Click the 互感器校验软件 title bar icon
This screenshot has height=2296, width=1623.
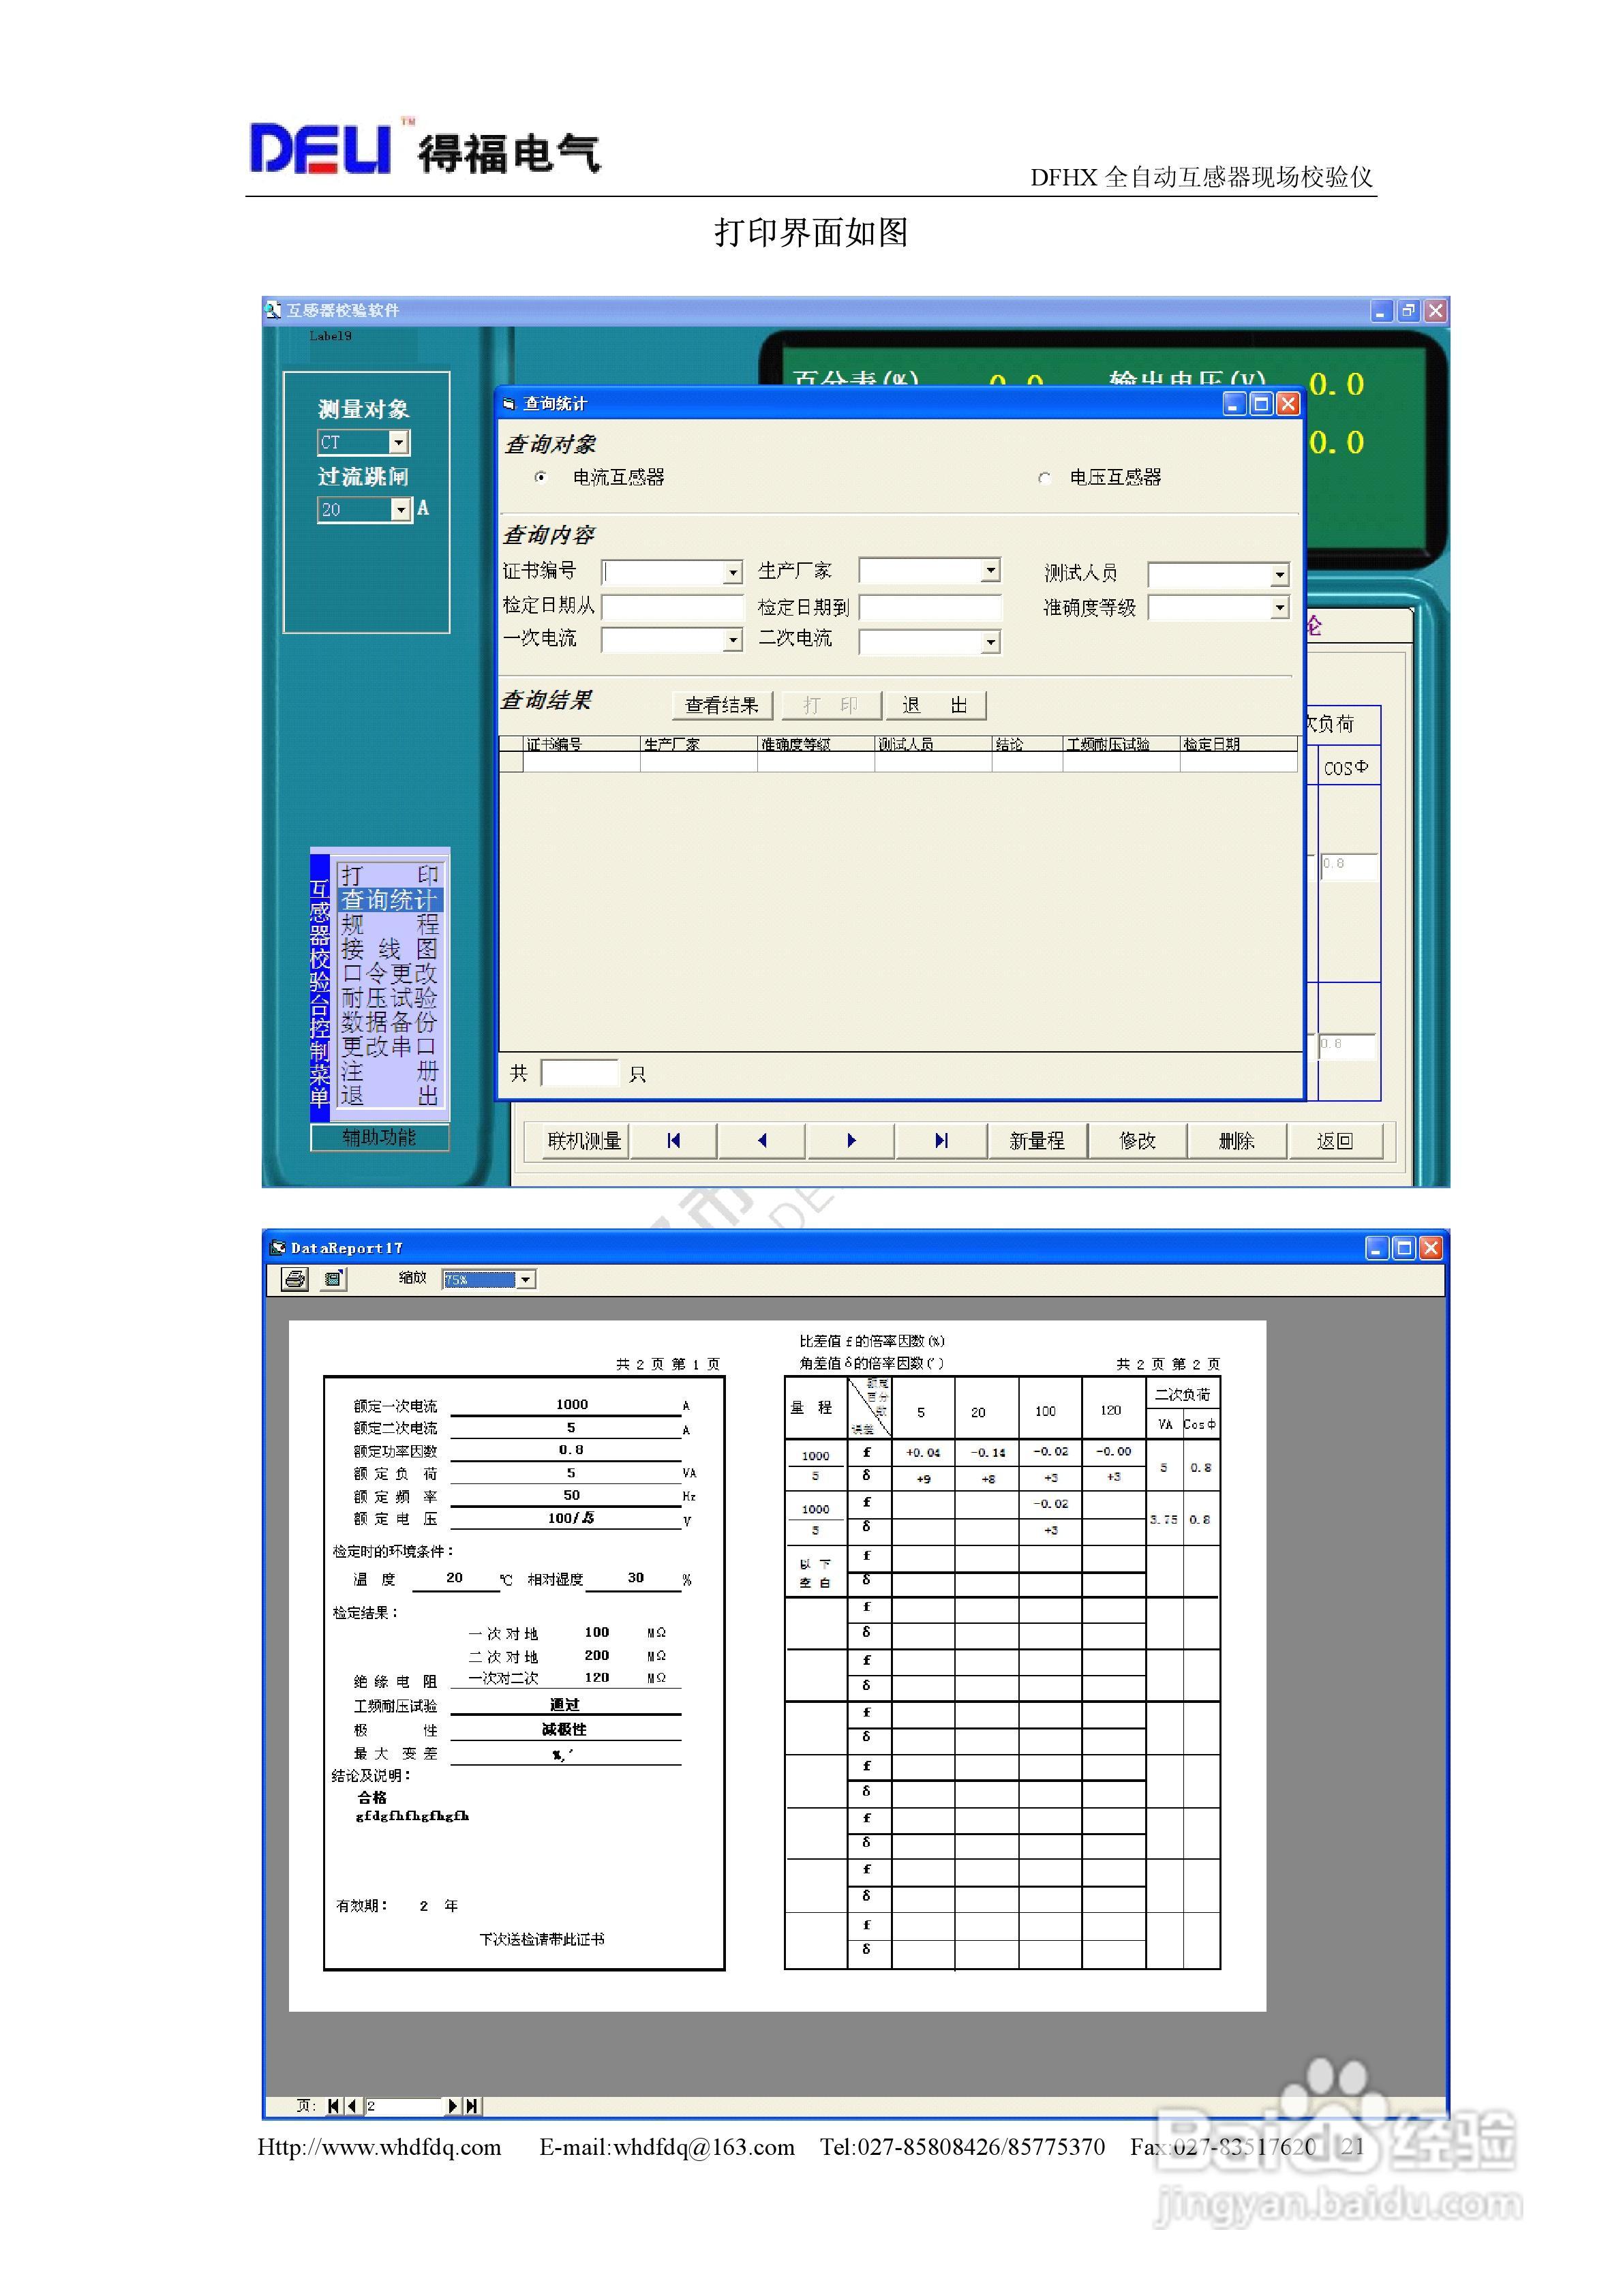tap(274, 310)
